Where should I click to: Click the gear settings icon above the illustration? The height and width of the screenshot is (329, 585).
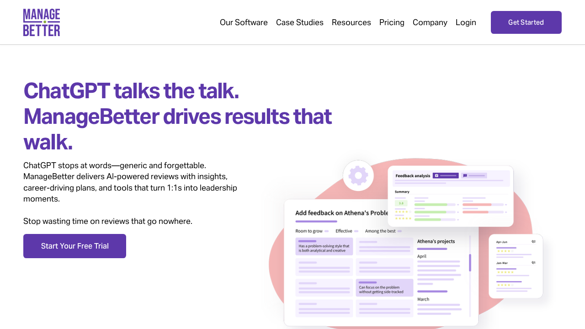pos(358,175)
